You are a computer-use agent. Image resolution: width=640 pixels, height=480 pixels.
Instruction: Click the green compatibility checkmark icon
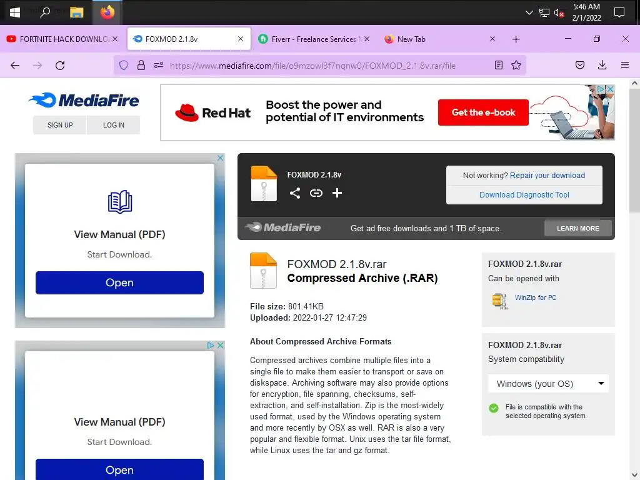[x=494, y=407]
